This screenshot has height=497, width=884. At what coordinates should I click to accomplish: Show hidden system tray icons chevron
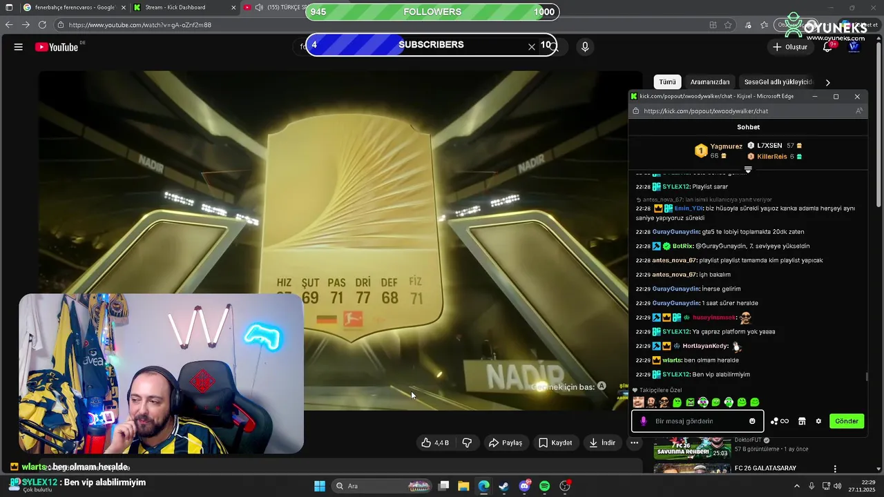(796, 486)
